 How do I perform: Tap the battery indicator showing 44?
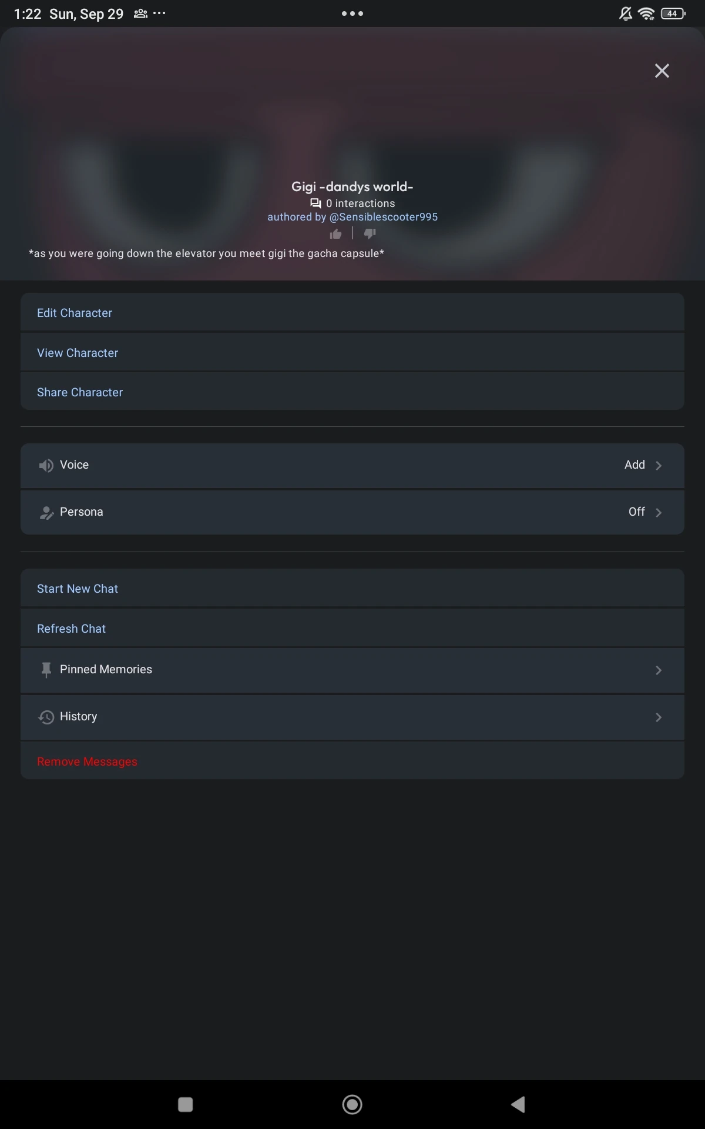[673, 13]
